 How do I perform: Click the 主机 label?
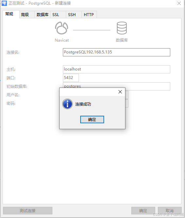coord(11,69)
